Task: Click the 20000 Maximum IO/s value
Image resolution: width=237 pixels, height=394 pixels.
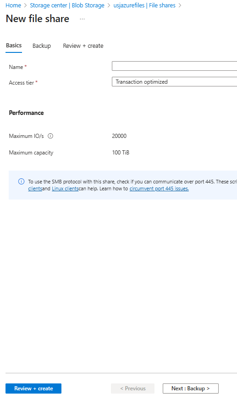Action: click(119, 136)
